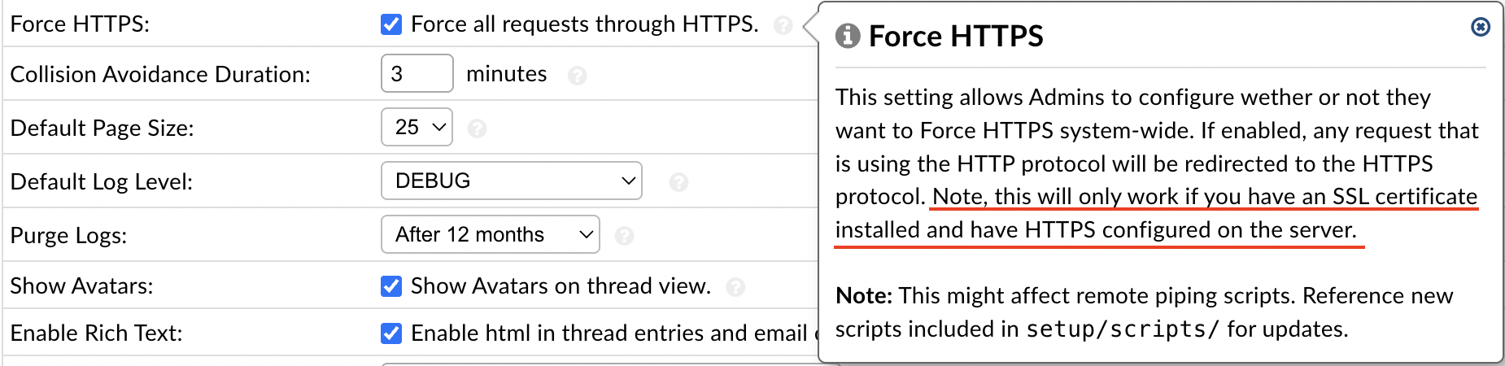
Task: Click the 'Show Avatars on thread view.' label text
Action: pyautogui.click(x=561, y=286)
